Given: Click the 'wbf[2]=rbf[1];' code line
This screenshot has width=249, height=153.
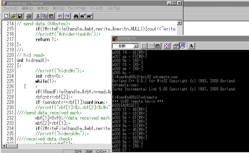Looking at the screenshot, I should pyautogui.click(x=52, y=123).
